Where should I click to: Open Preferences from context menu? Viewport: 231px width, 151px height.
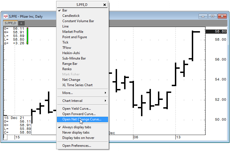pos(76,146)
